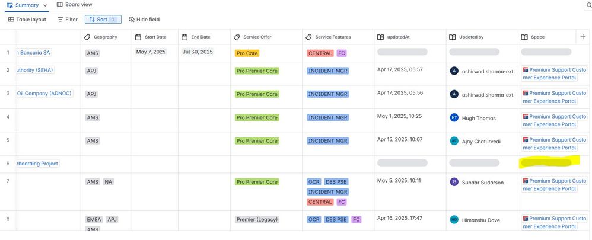
Task: Click the Start Date calendar icon
Action: pos(138,37)
